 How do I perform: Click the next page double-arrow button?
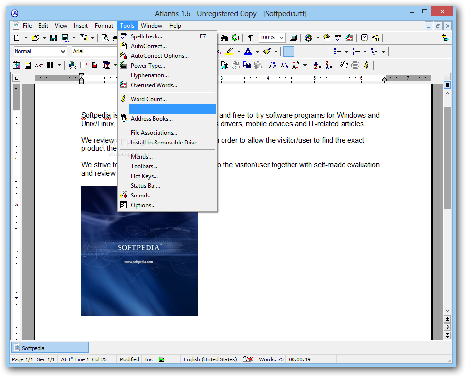point(447,335)
